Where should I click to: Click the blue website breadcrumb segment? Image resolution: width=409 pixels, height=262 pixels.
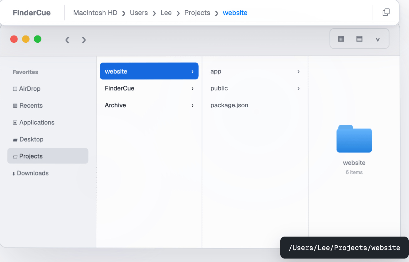(x=235, y=13)
